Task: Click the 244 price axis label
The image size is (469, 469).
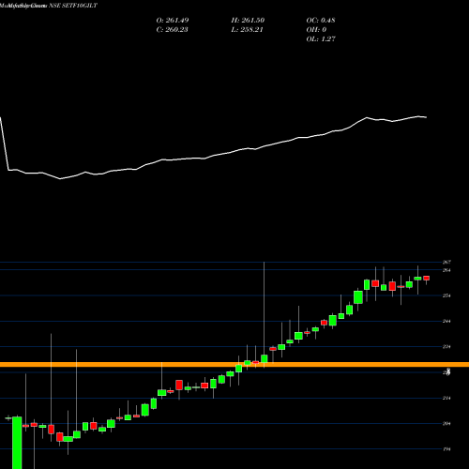Action: (x=446, y=321)
